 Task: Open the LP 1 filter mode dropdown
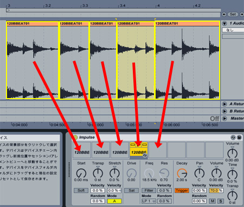[149, 201]
